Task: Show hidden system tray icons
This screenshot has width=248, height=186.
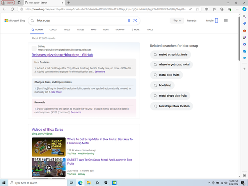Action: pyautogui.click(x=209, y=183)
